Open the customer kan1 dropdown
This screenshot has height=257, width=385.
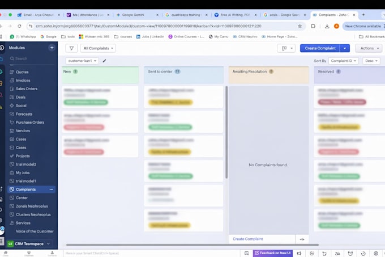coord(82,61)
